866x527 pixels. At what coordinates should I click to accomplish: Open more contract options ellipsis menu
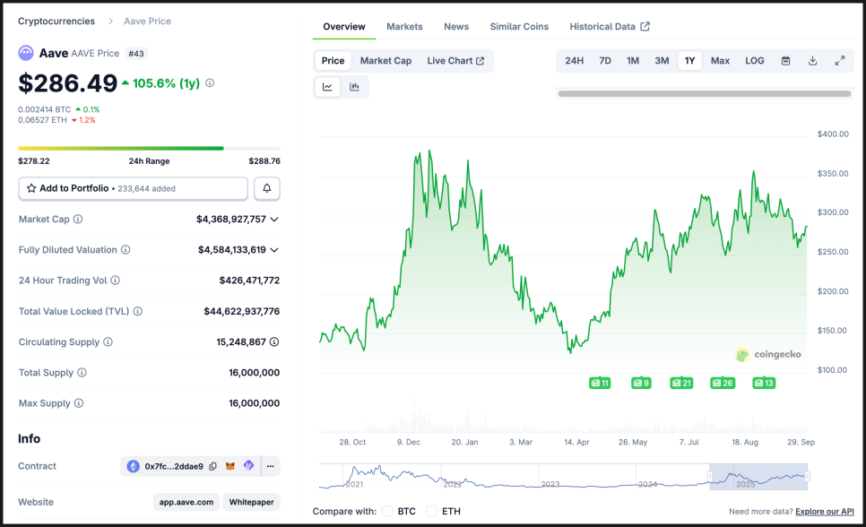271,466
